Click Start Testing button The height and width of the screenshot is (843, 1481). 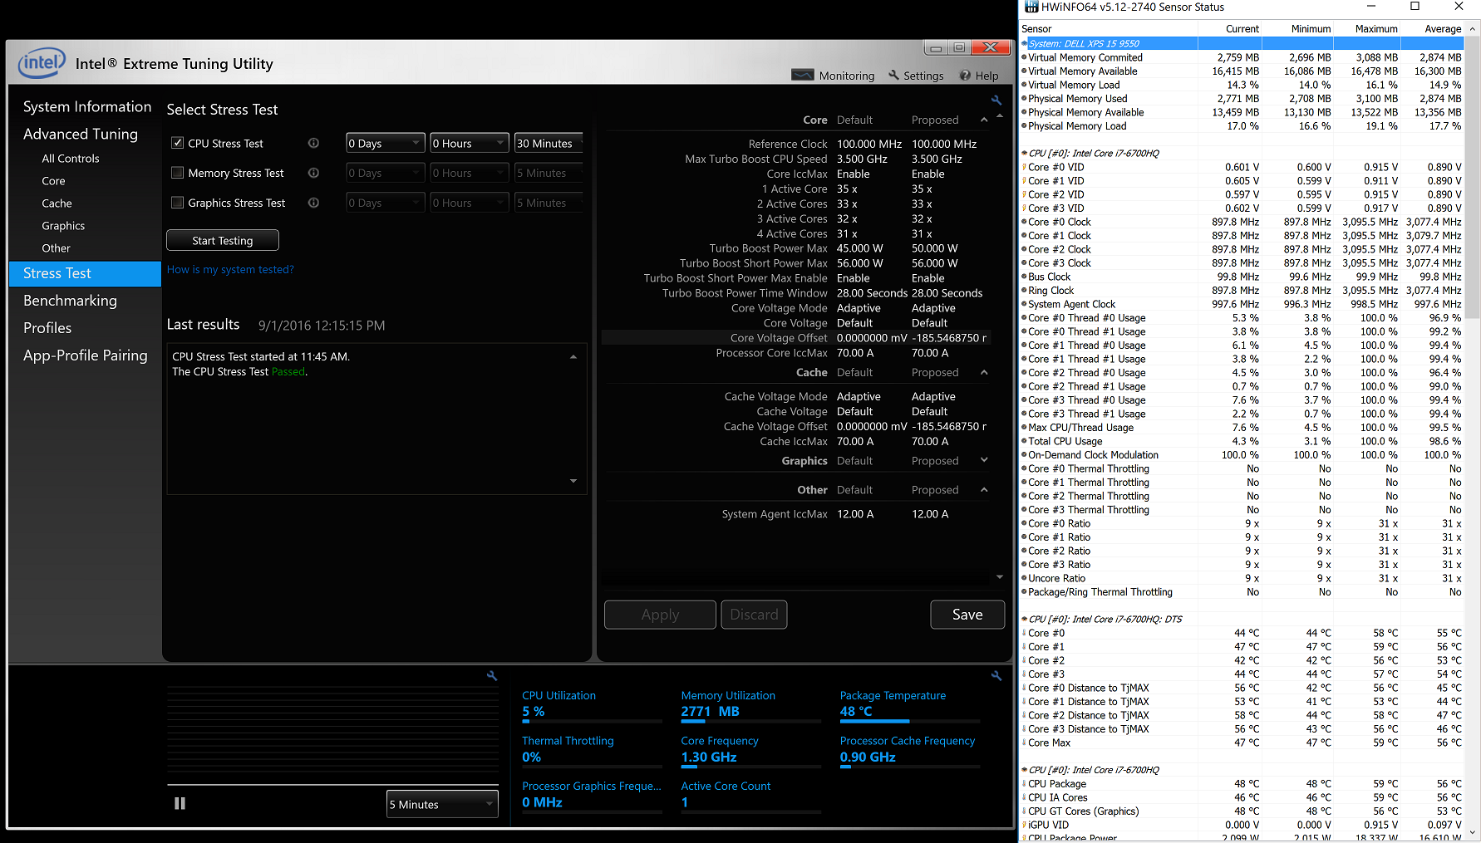coord(223,240)
